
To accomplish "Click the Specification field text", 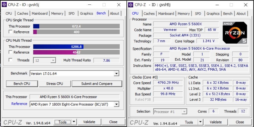I will 201,48.
